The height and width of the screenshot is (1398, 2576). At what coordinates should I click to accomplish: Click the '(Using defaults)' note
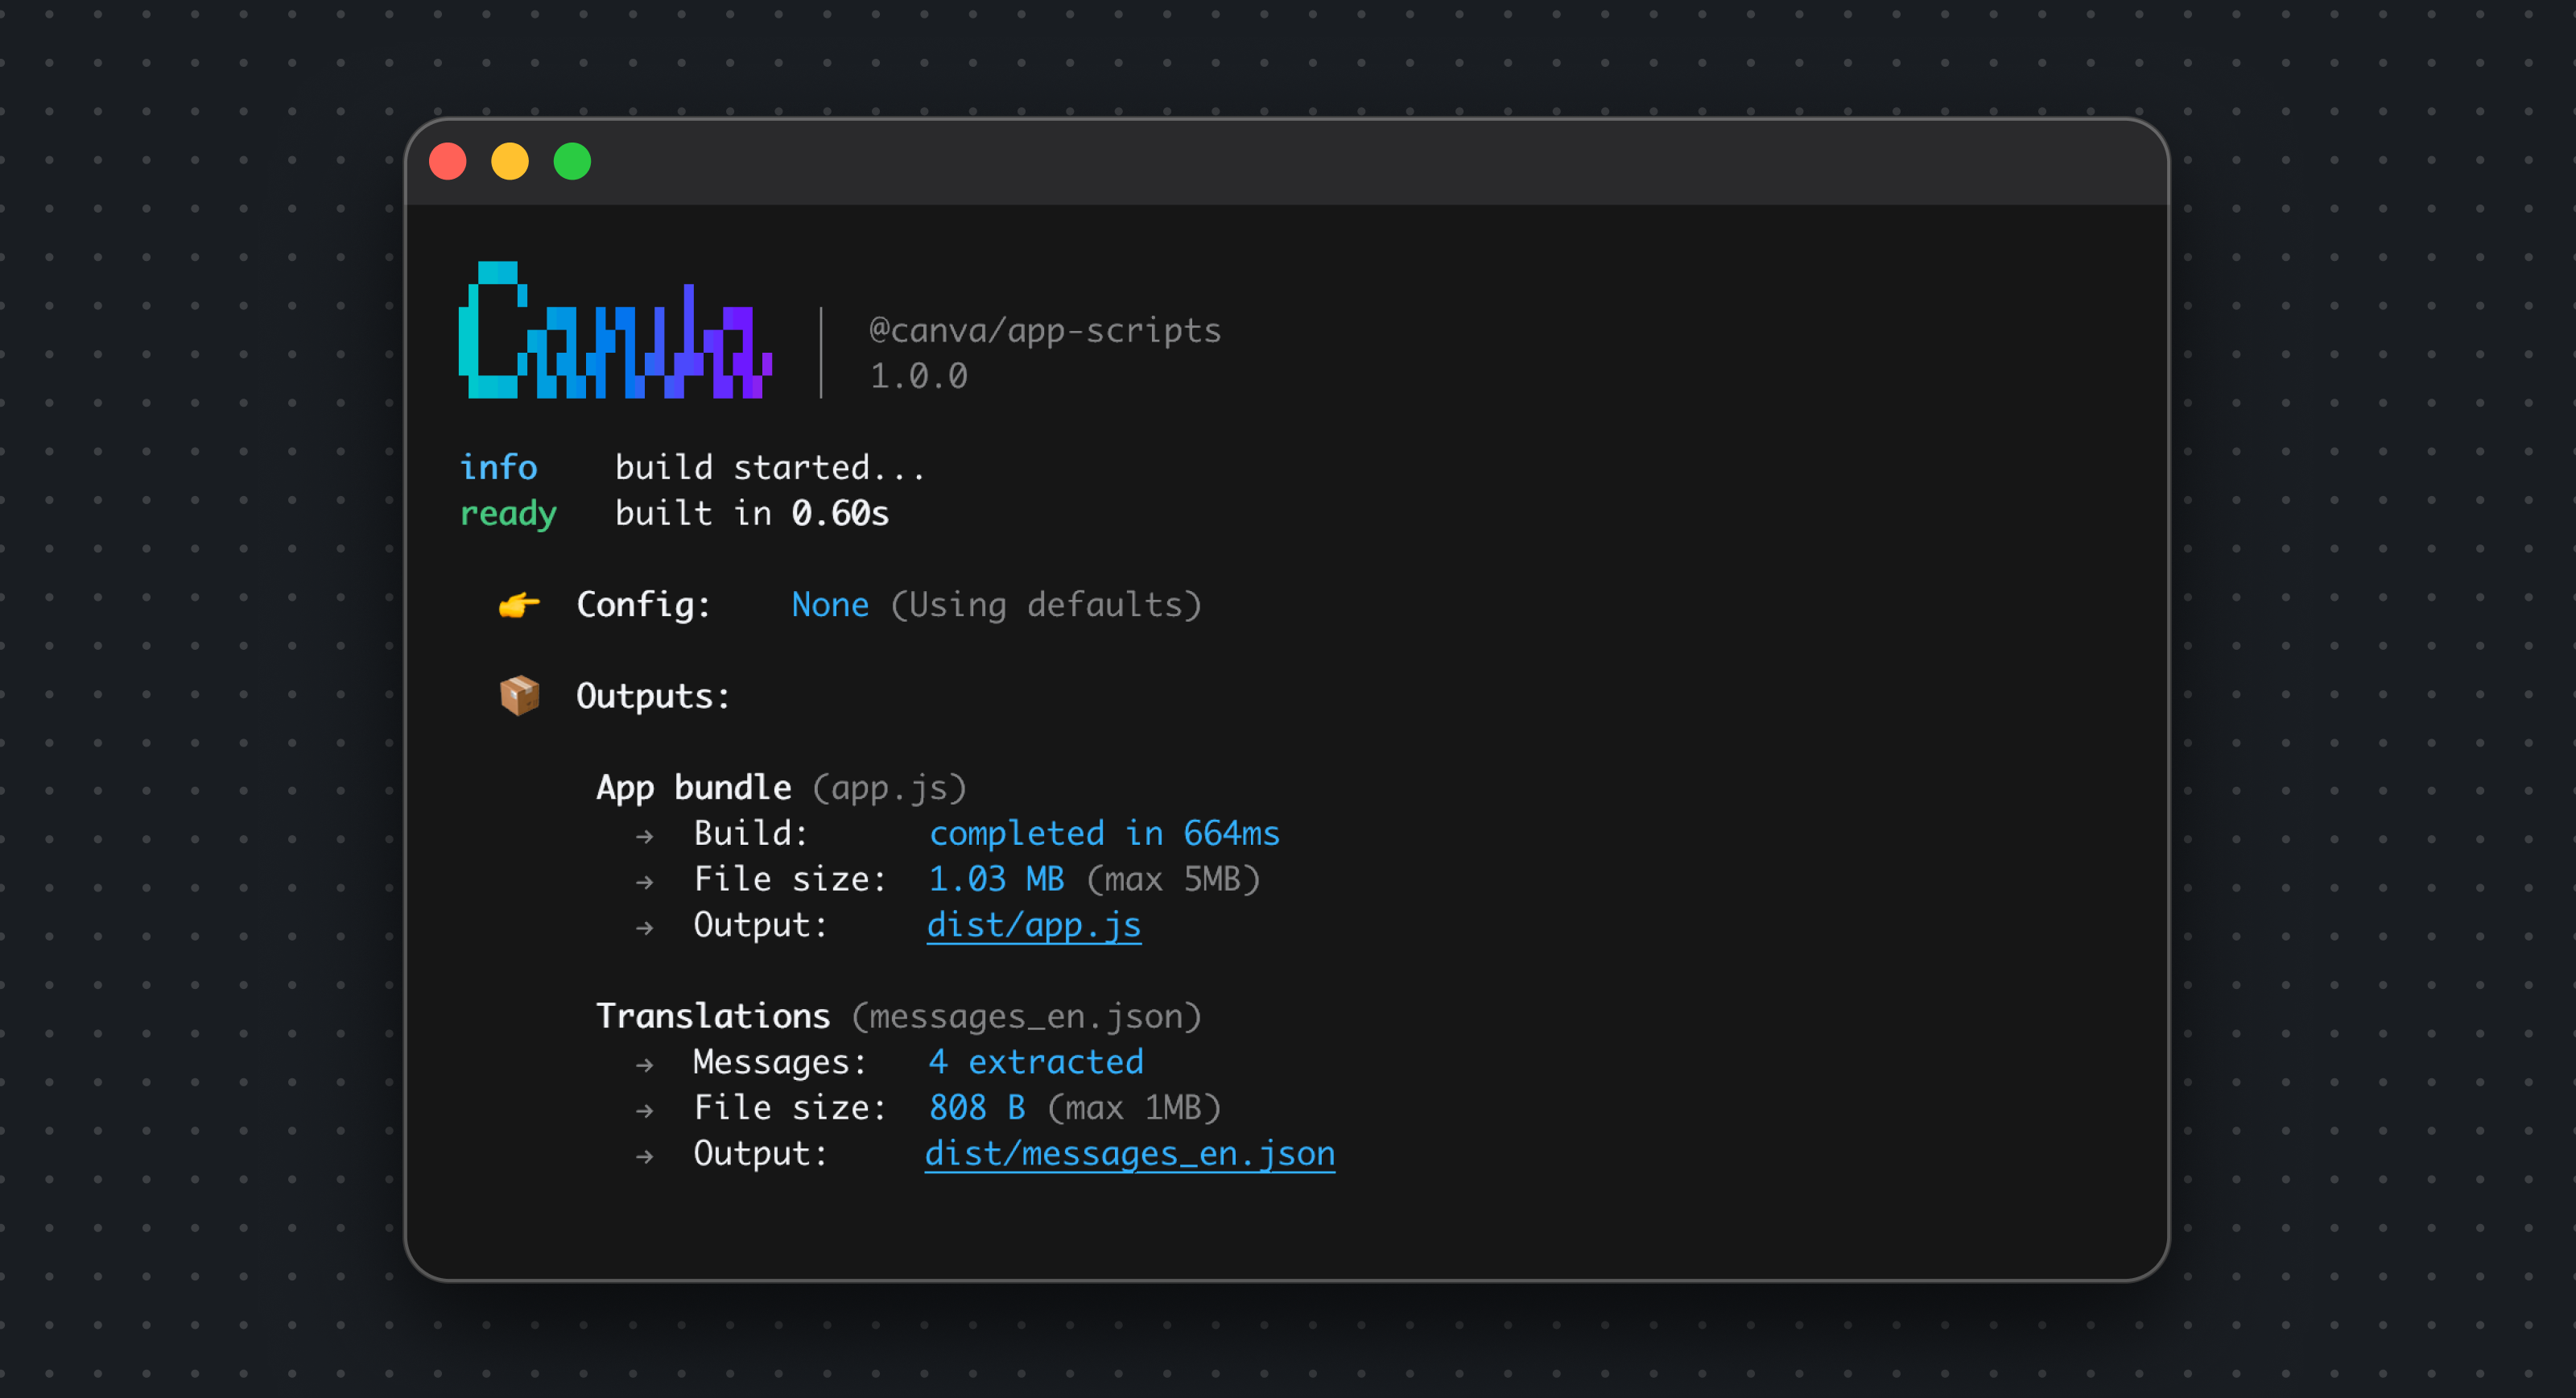point(1046,605)
